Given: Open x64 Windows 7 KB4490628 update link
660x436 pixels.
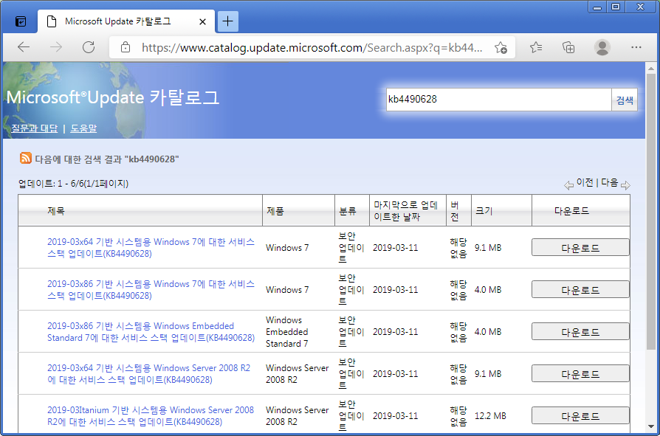Looking at the screenshot, I should pyautogui.click(x=151, y=248).
